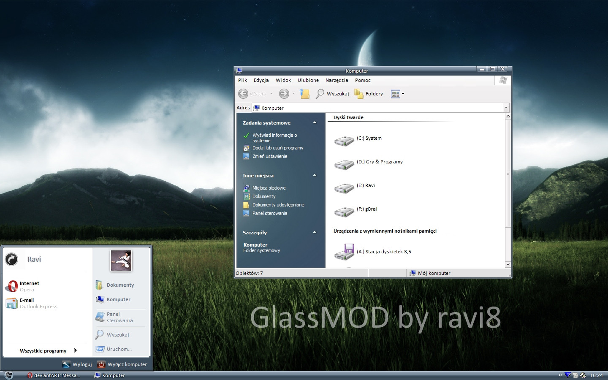The height and width of the screenshot is (380, 608).
Task: Open Dokumenty udostępnione link
Action: click(x=278, y=205)
